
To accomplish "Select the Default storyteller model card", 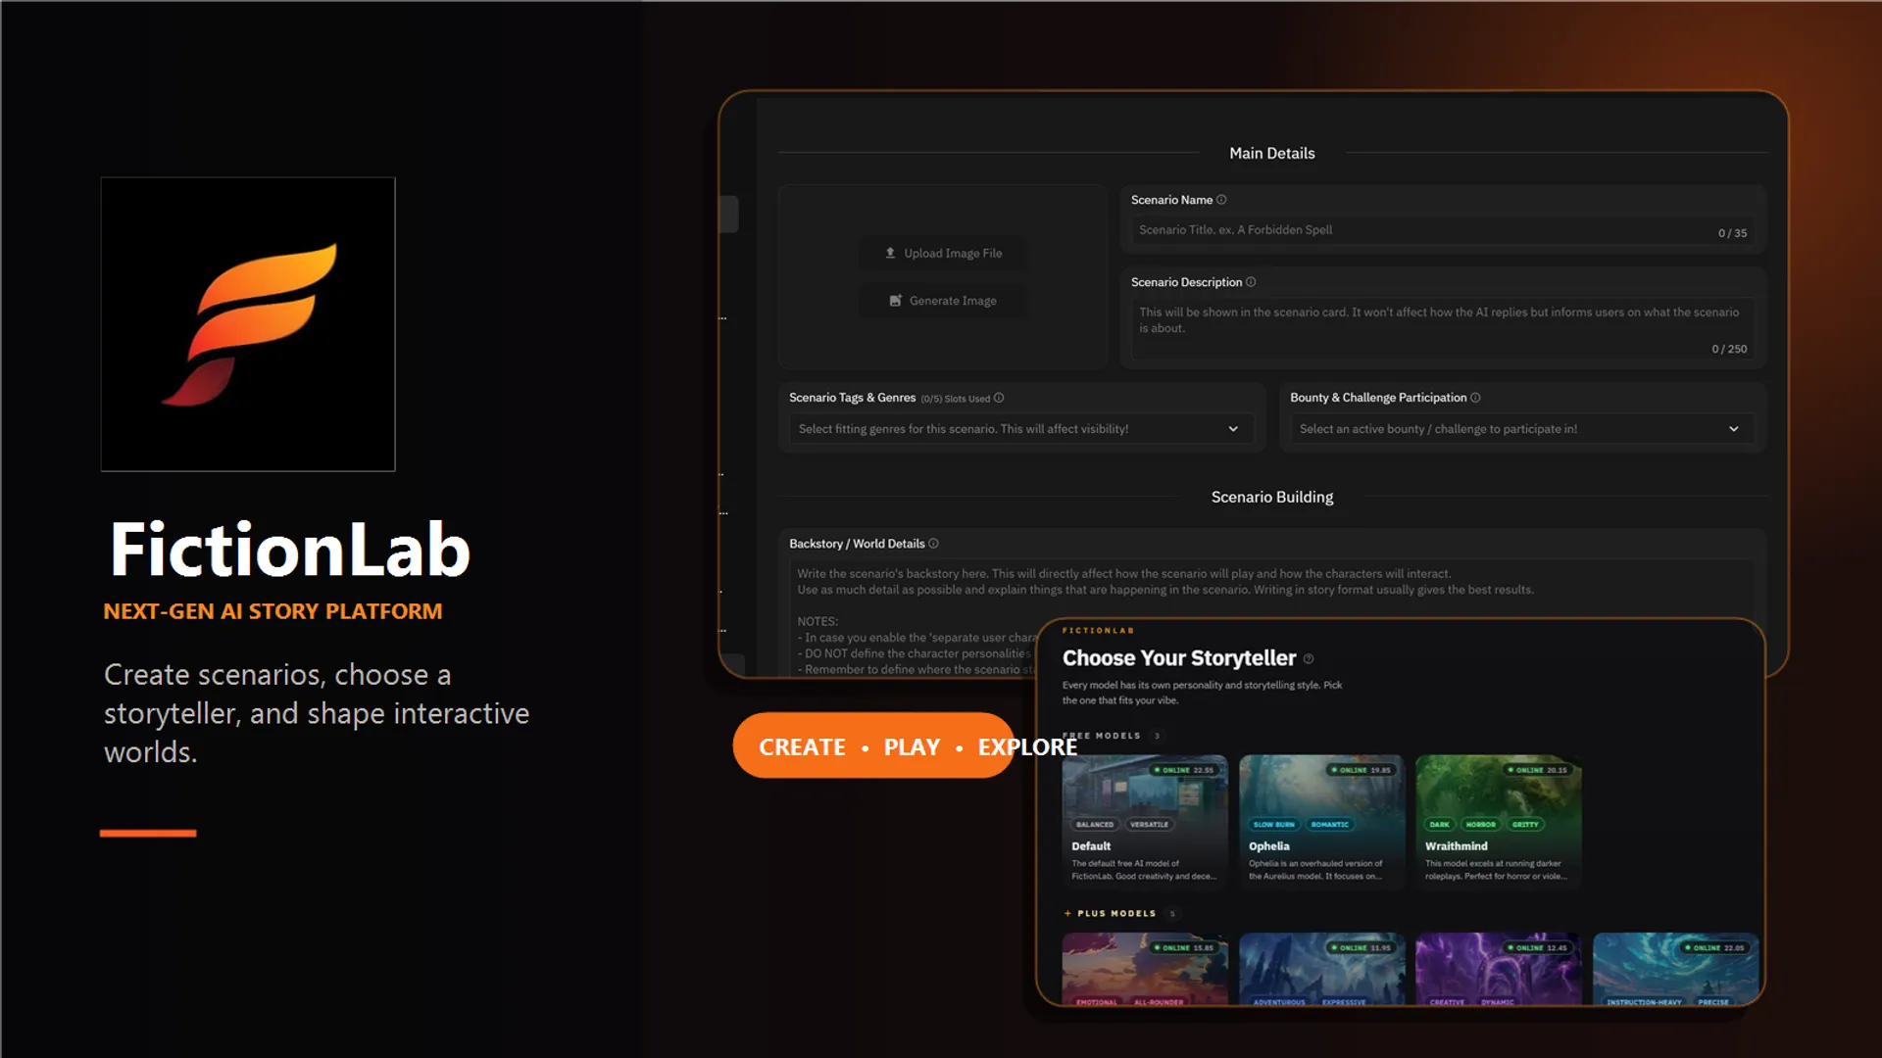I will [1145, 822].
